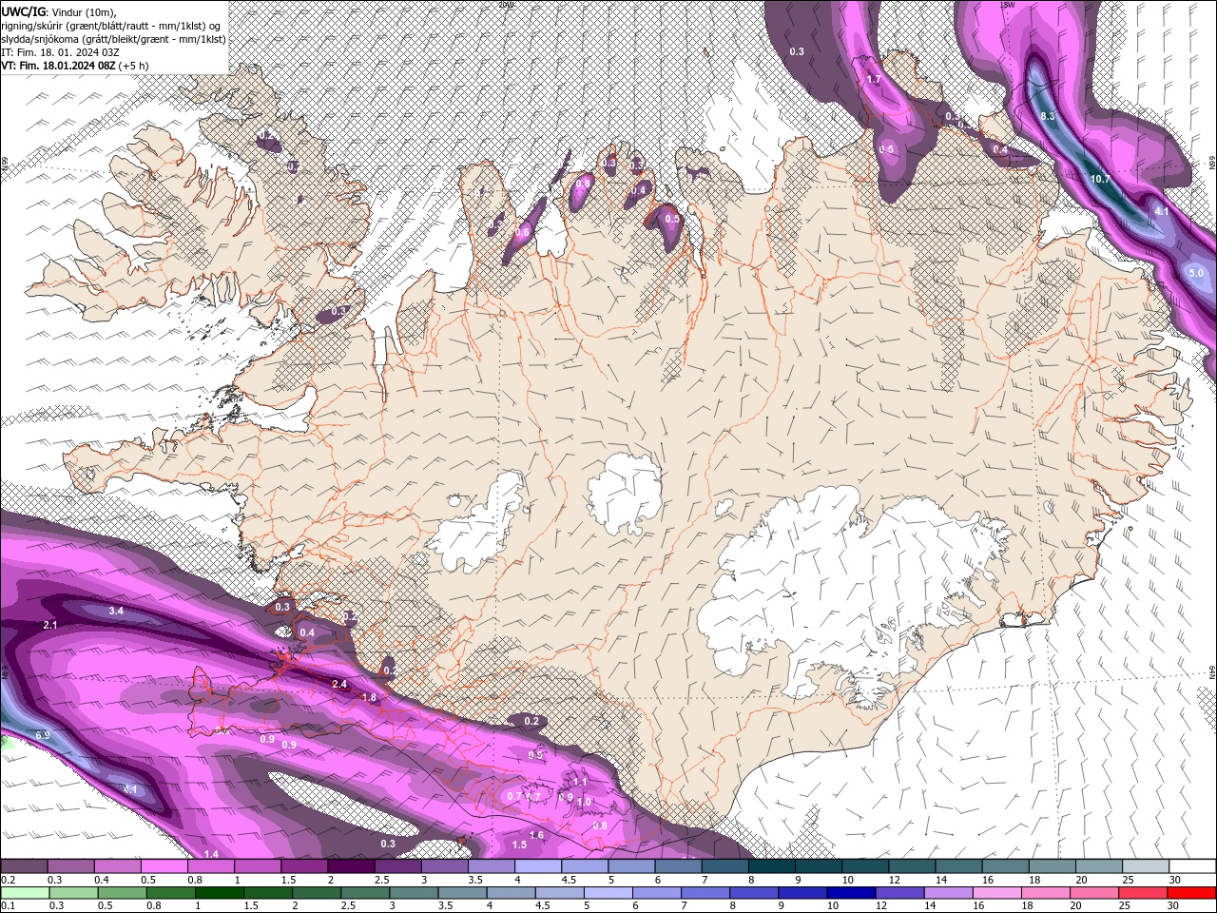The width and height of the screenshot is (1217, 913).
Task: Click the 0.2 label under the purple legend row
Action: pyautogui.click(x=8, y=880)
